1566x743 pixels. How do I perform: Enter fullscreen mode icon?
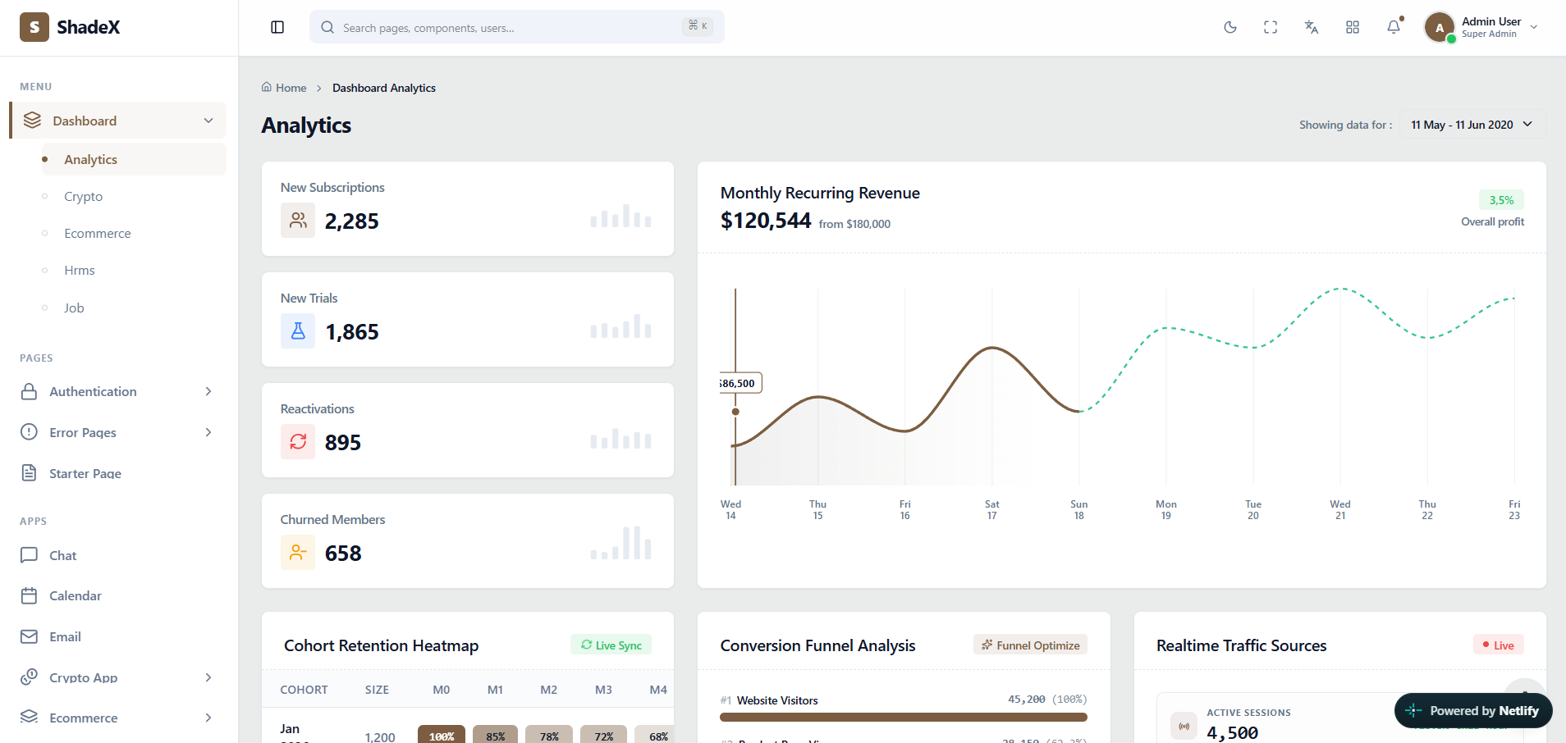tap(1271, 27)
